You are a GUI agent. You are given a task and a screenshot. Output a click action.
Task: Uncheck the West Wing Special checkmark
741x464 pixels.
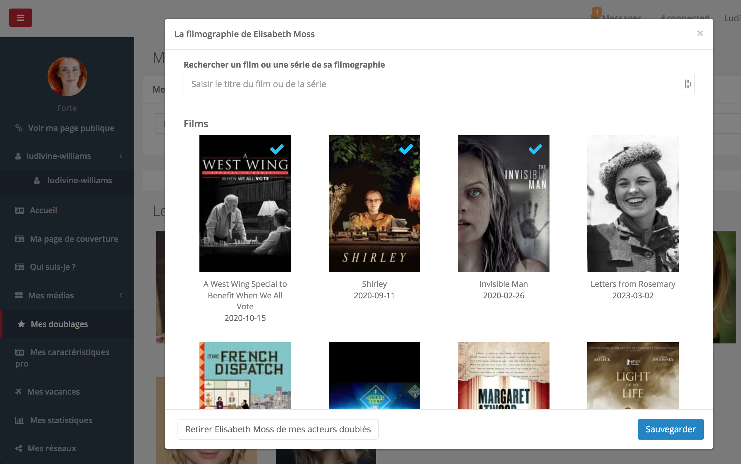[x=277, y=149]
